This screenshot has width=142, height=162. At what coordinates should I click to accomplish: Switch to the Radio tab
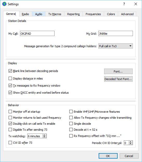25,14
